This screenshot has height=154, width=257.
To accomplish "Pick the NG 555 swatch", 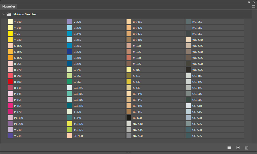I will 188,22.
